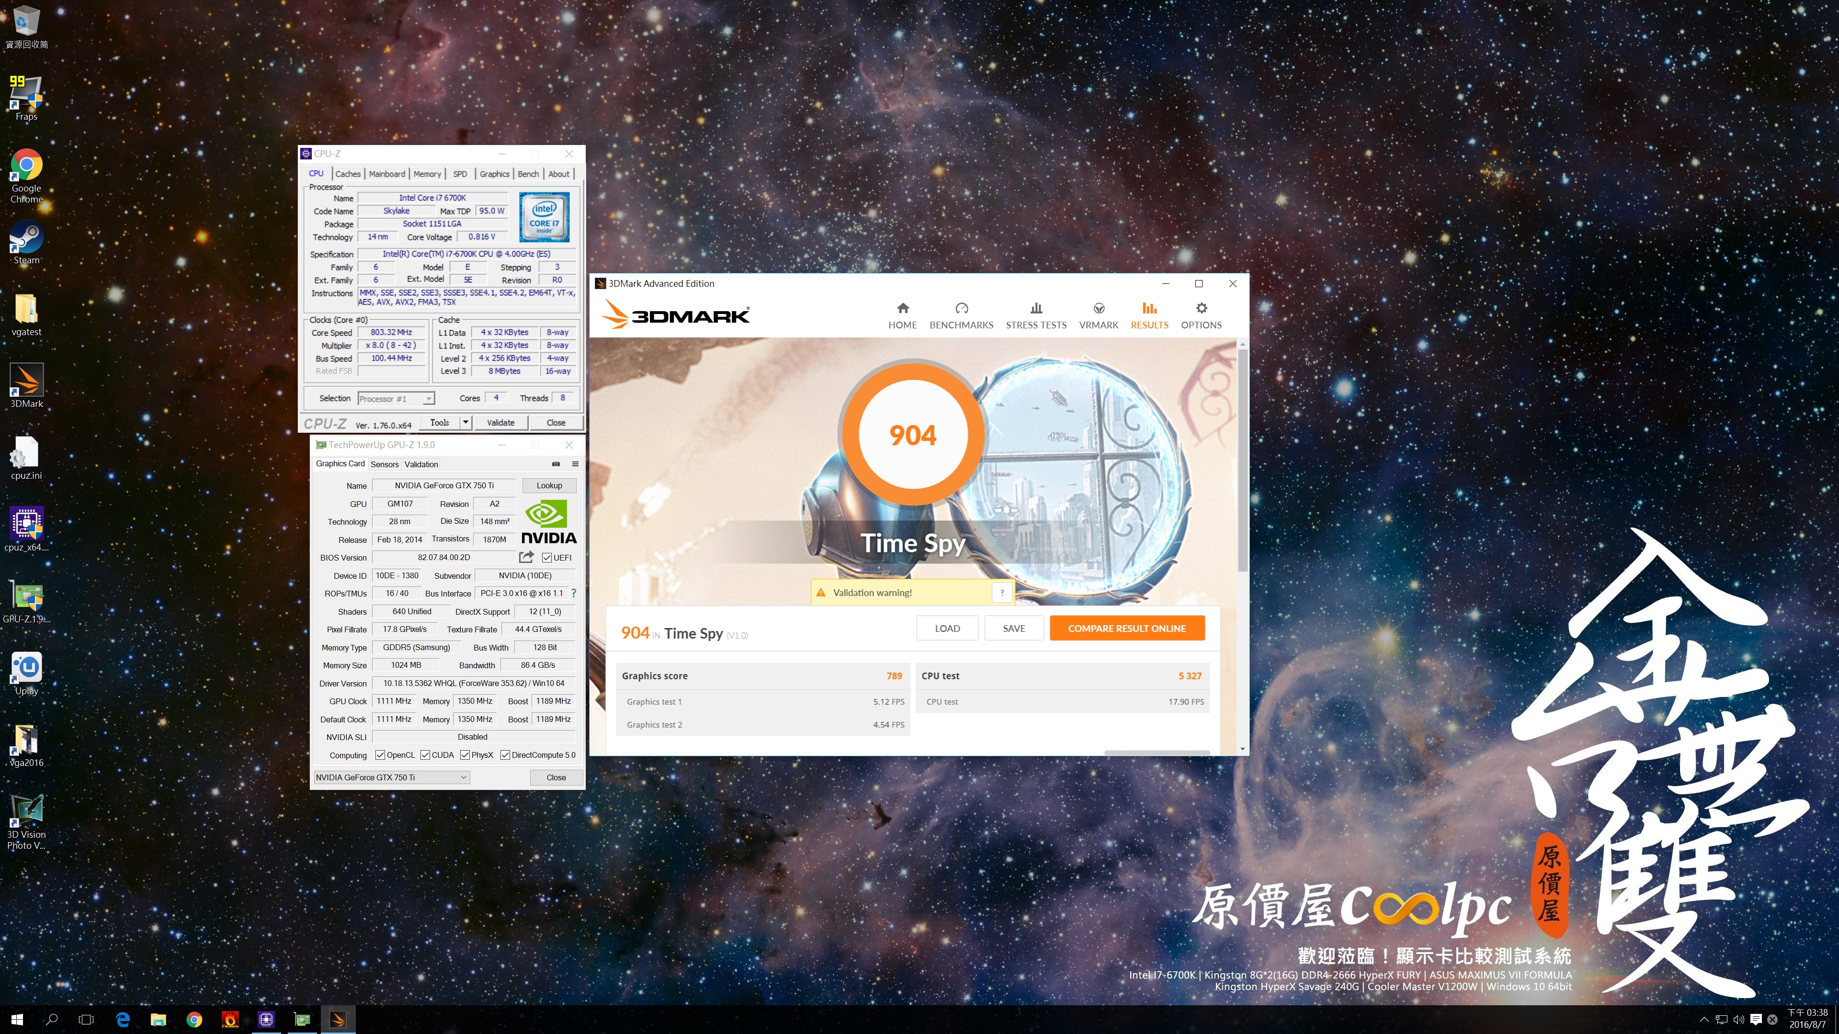Toggle CUDA checkbox in GPU-Z
This screenshot has height=1034, width=1839.
(425, 755)
